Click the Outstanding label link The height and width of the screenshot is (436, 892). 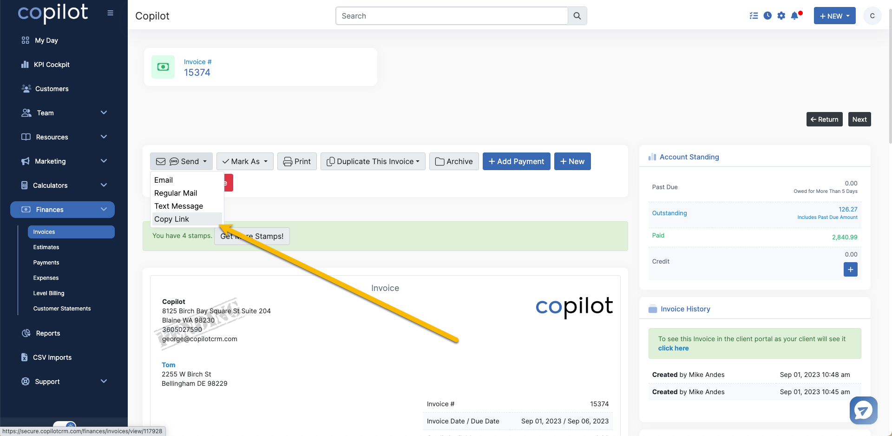coord(669,213)
